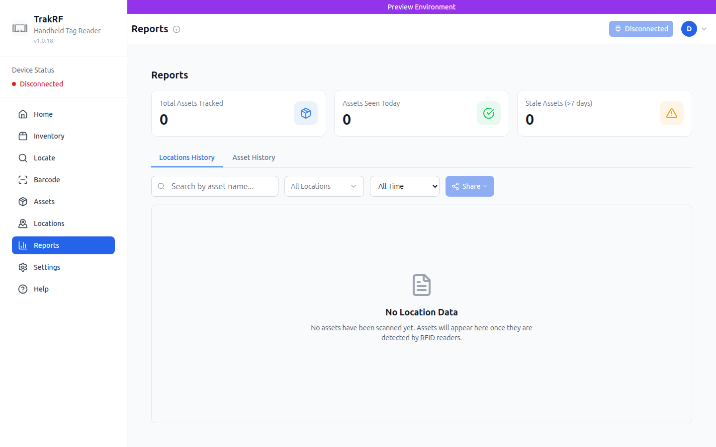The image size is (716, 447).
Task: Click the TrakRF logo
Action: (x=20, y=28)
